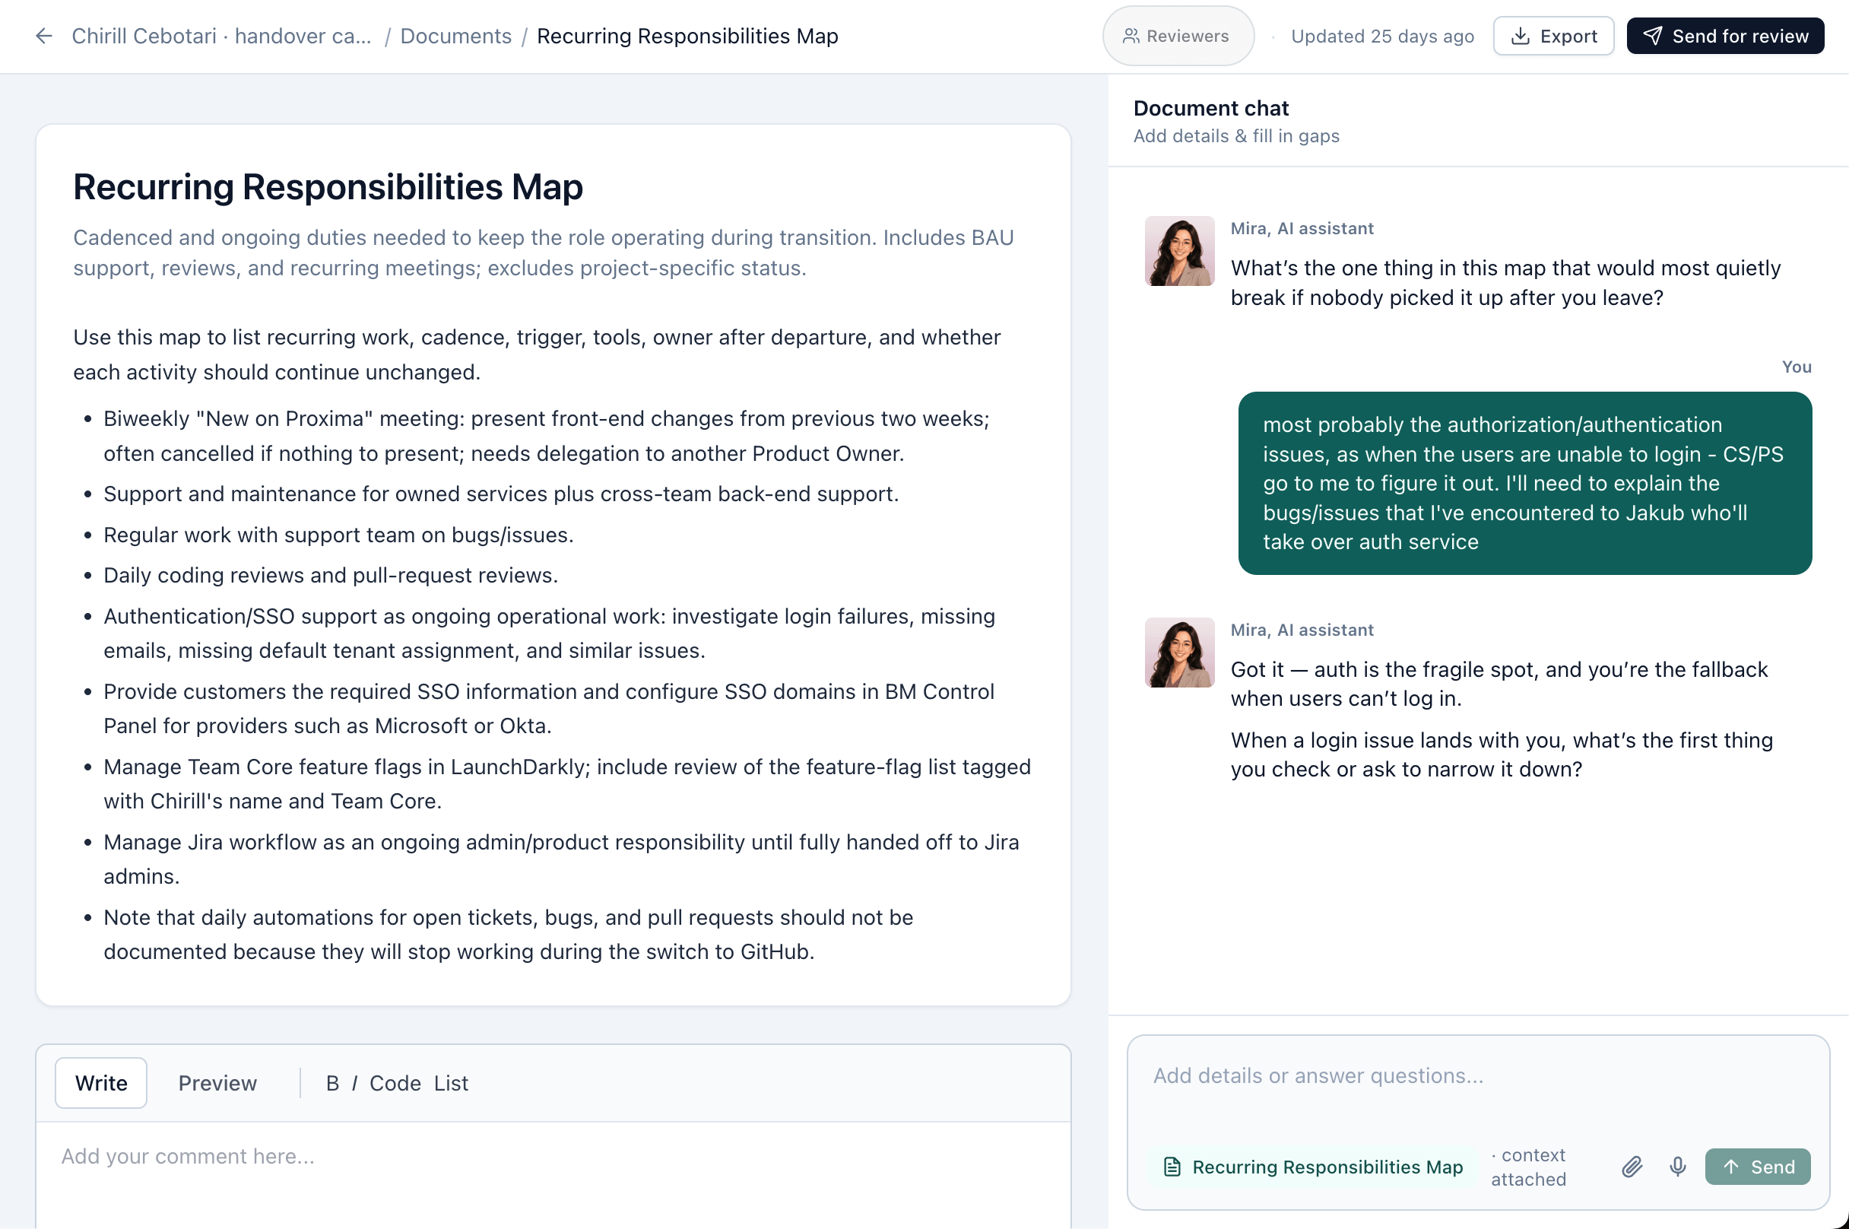Viewport: 1849px width, 1229px height.
Task: Click the microphone voice input icon
Action: [1677, 1167]
